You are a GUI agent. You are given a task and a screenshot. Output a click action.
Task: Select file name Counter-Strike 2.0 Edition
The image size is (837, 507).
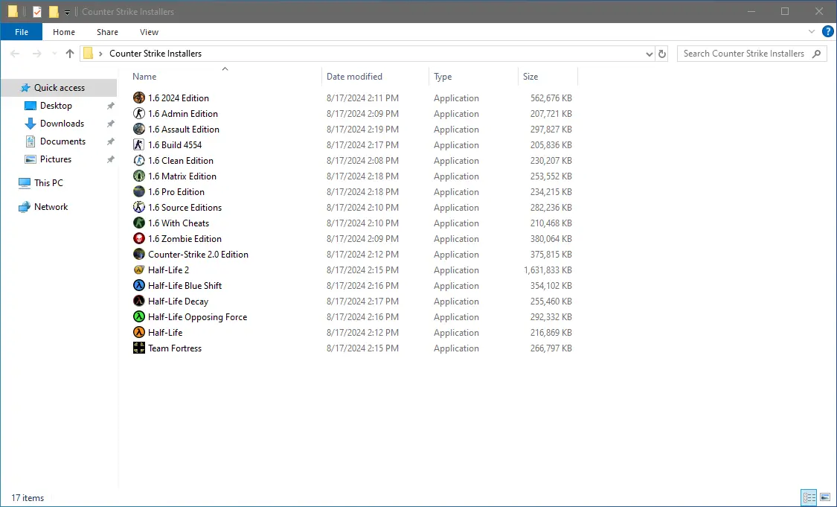coord(198,255)
